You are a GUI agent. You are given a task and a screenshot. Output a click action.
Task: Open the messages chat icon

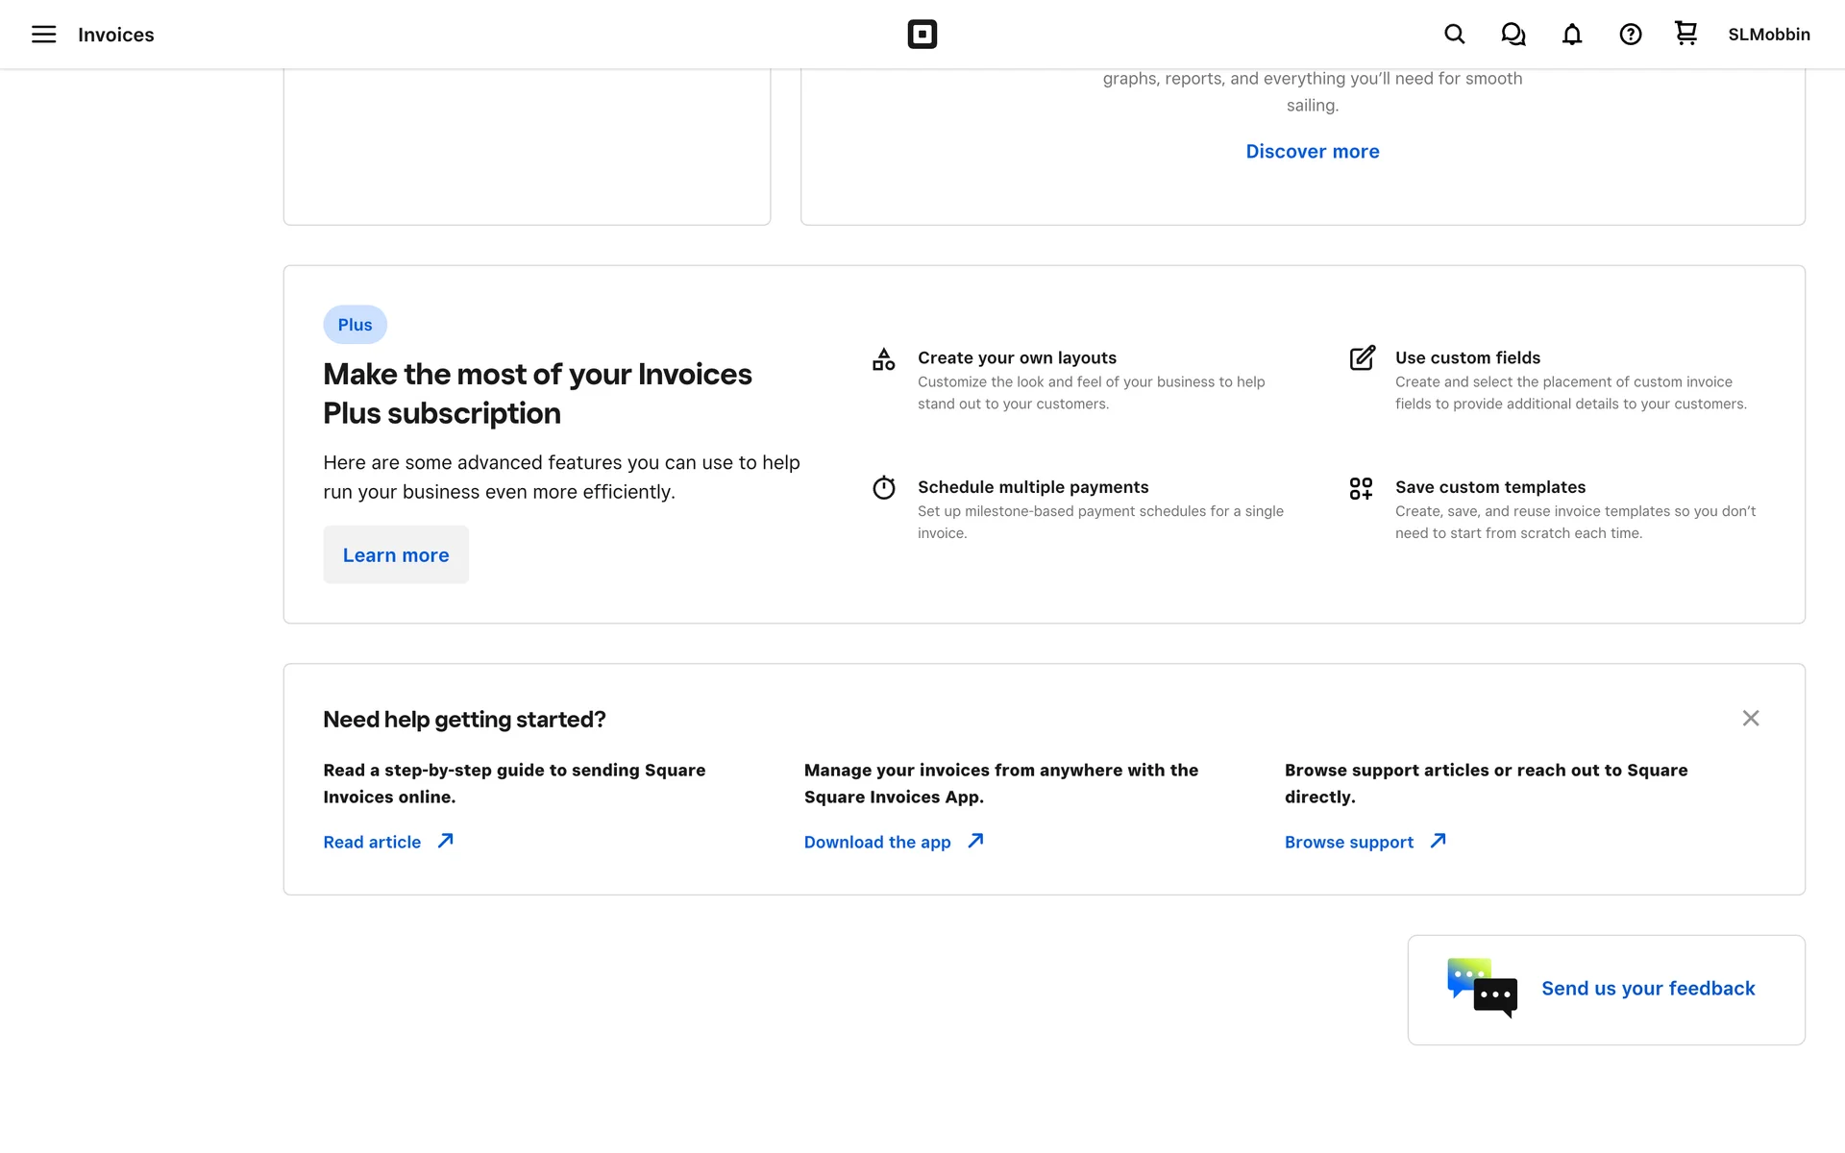[x=1513, y=35]
